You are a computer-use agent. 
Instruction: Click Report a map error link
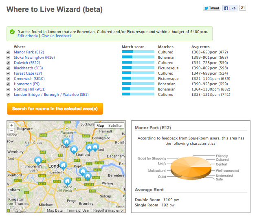pos(108,210)
